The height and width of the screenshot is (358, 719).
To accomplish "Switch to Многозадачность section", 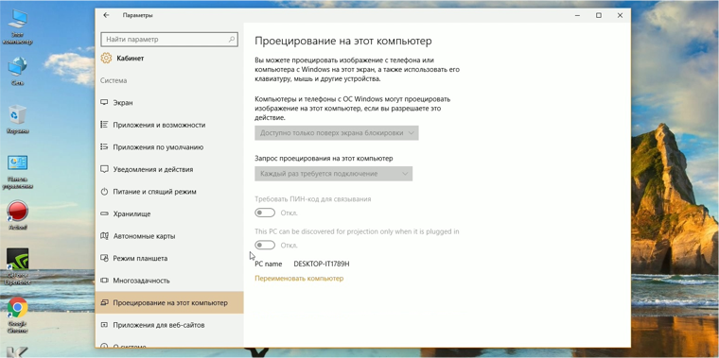I will pyautogui.click(x=169, y=281).
